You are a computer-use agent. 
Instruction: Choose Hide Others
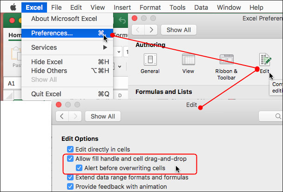(67, 71)
